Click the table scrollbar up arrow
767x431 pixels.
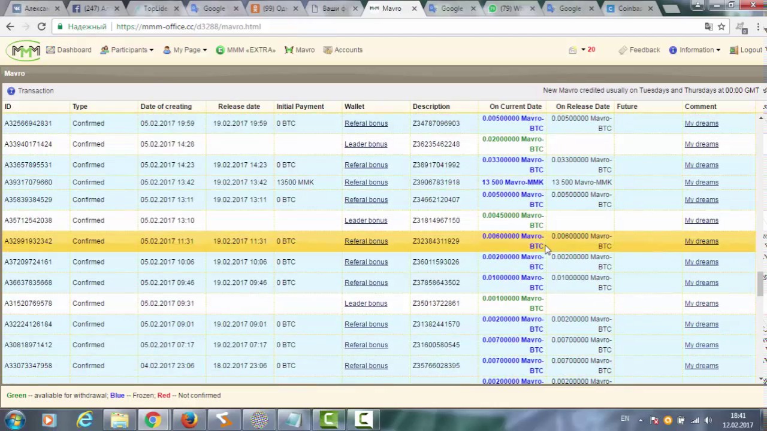(761, 119)
